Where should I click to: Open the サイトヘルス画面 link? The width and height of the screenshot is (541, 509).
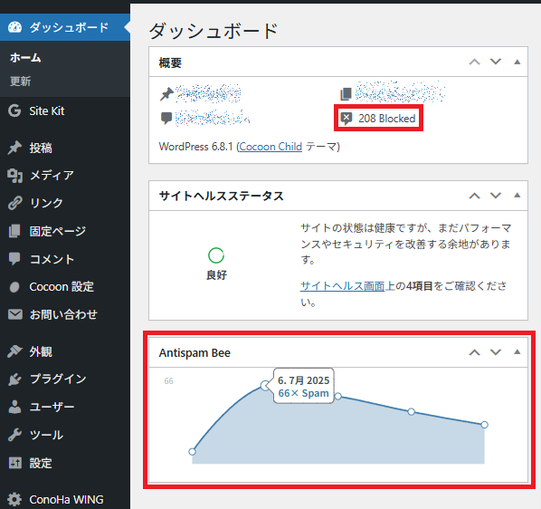point(342,286)
